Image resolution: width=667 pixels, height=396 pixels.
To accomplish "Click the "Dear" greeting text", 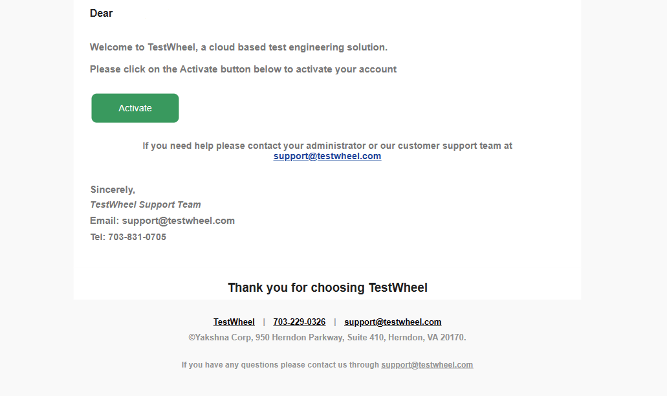I will (x=102, y=13).
